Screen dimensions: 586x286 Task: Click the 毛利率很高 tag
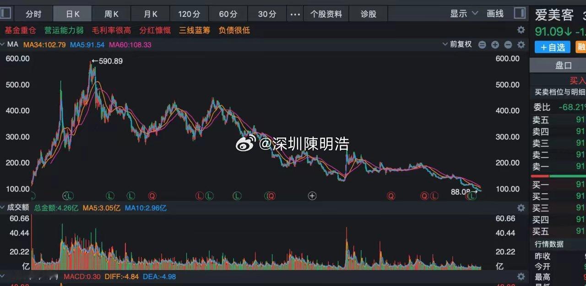coord(111,31)
